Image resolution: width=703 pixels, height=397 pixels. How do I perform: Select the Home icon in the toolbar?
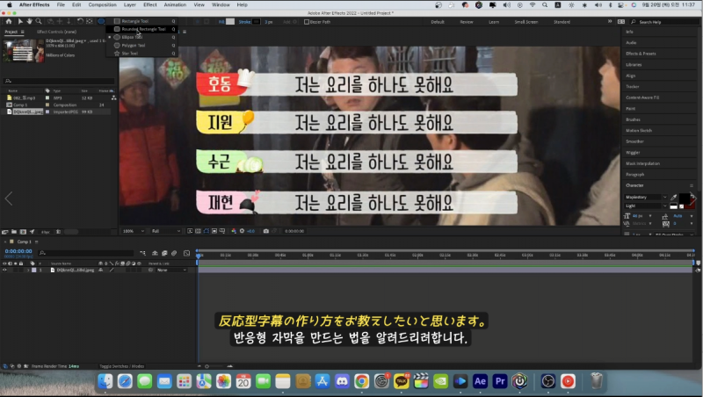(7, 20)
